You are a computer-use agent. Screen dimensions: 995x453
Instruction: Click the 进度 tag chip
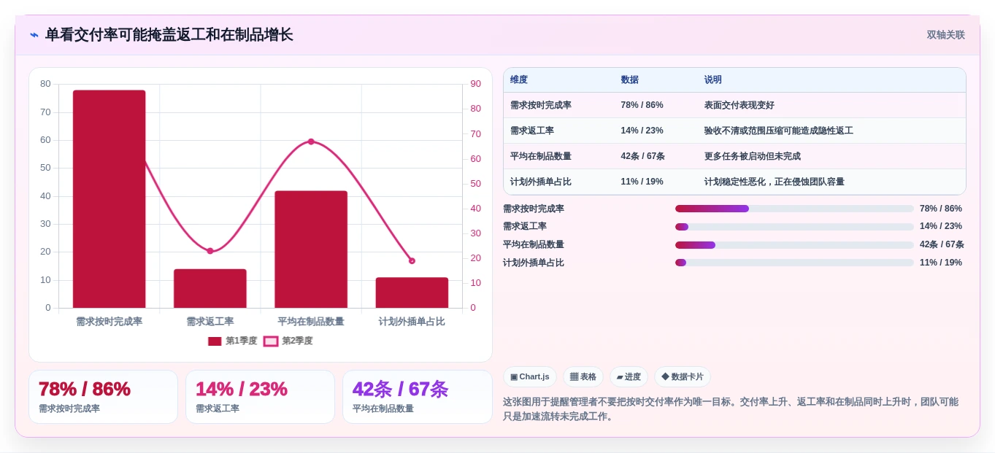[629, 377]
